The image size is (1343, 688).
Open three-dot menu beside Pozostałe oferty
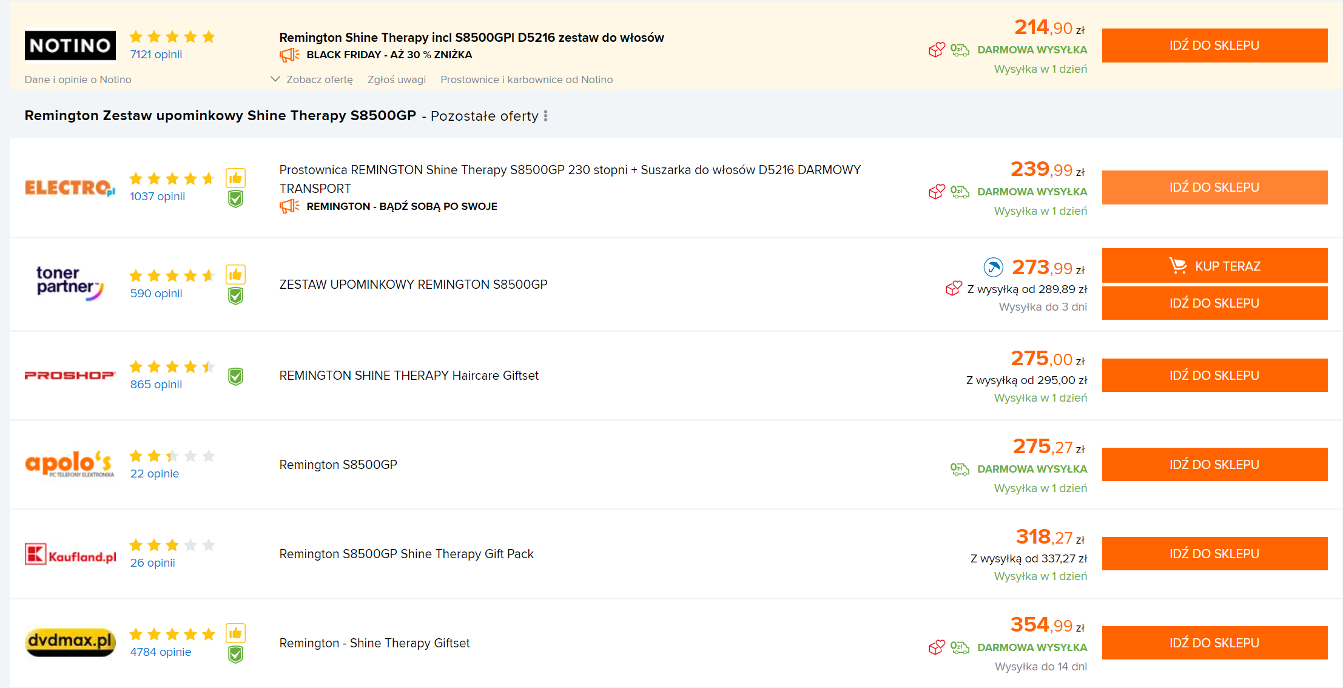coord(545,116)
